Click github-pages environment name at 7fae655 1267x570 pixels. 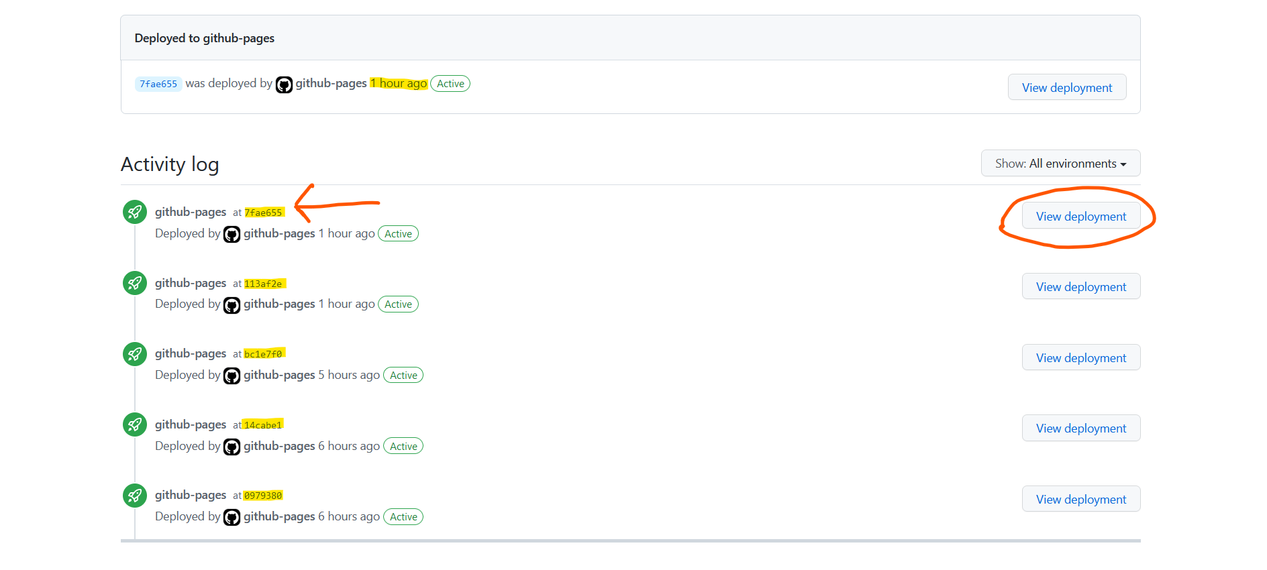191,212
